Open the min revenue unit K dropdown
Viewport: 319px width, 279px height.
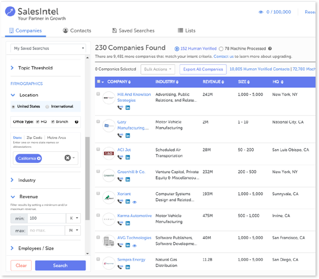coord(73,218)
